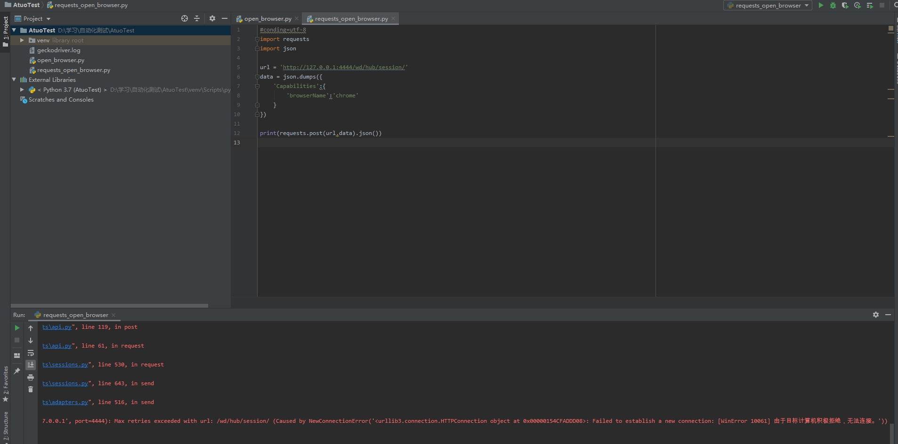Toggle scroll to end in Run console

click(31, 365)
